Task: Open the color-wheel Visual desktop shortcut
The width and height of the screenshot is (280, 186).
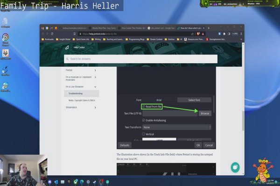Action: pos(5,40)
